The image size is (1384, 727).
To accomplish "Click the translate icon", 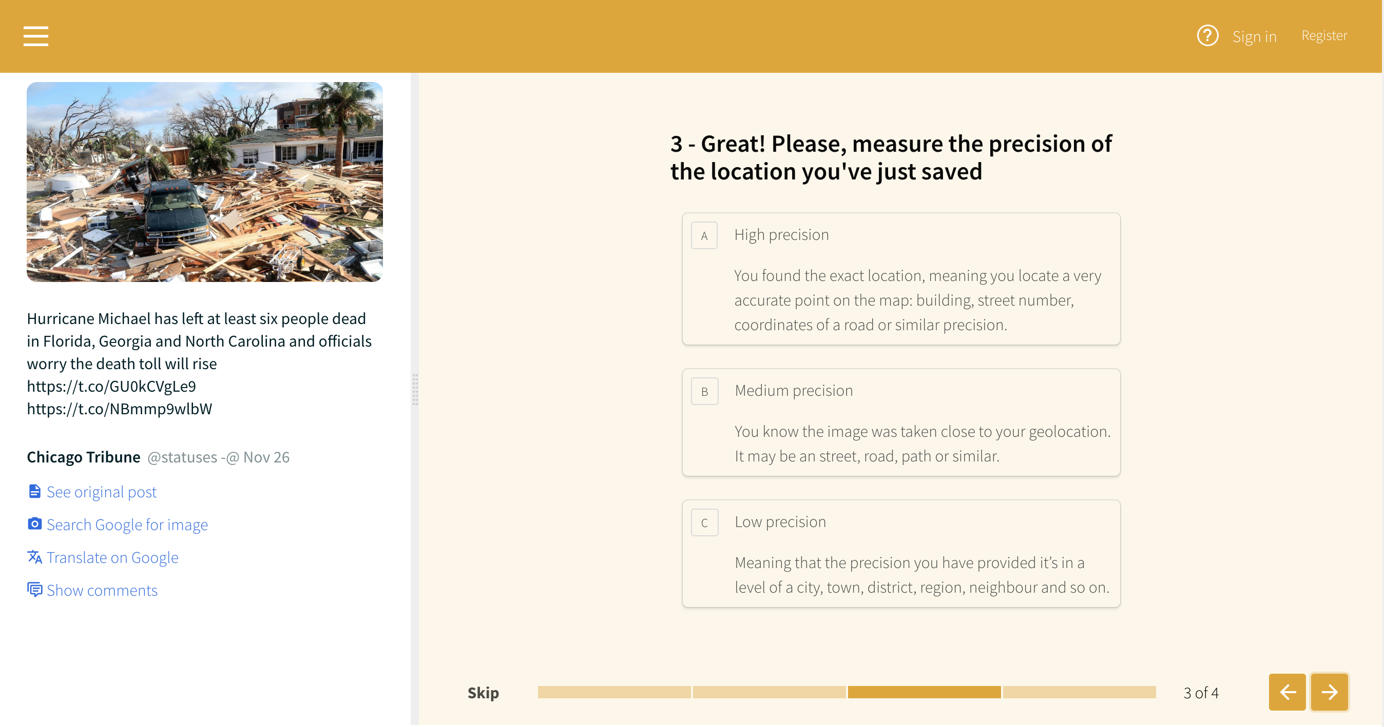I will click(34, 557).
